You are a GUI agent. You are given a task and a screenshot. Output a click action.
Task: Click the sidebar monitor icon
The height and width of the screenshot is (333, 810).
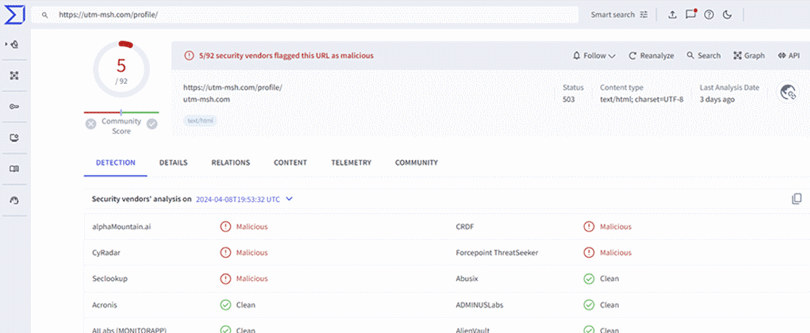15,138
